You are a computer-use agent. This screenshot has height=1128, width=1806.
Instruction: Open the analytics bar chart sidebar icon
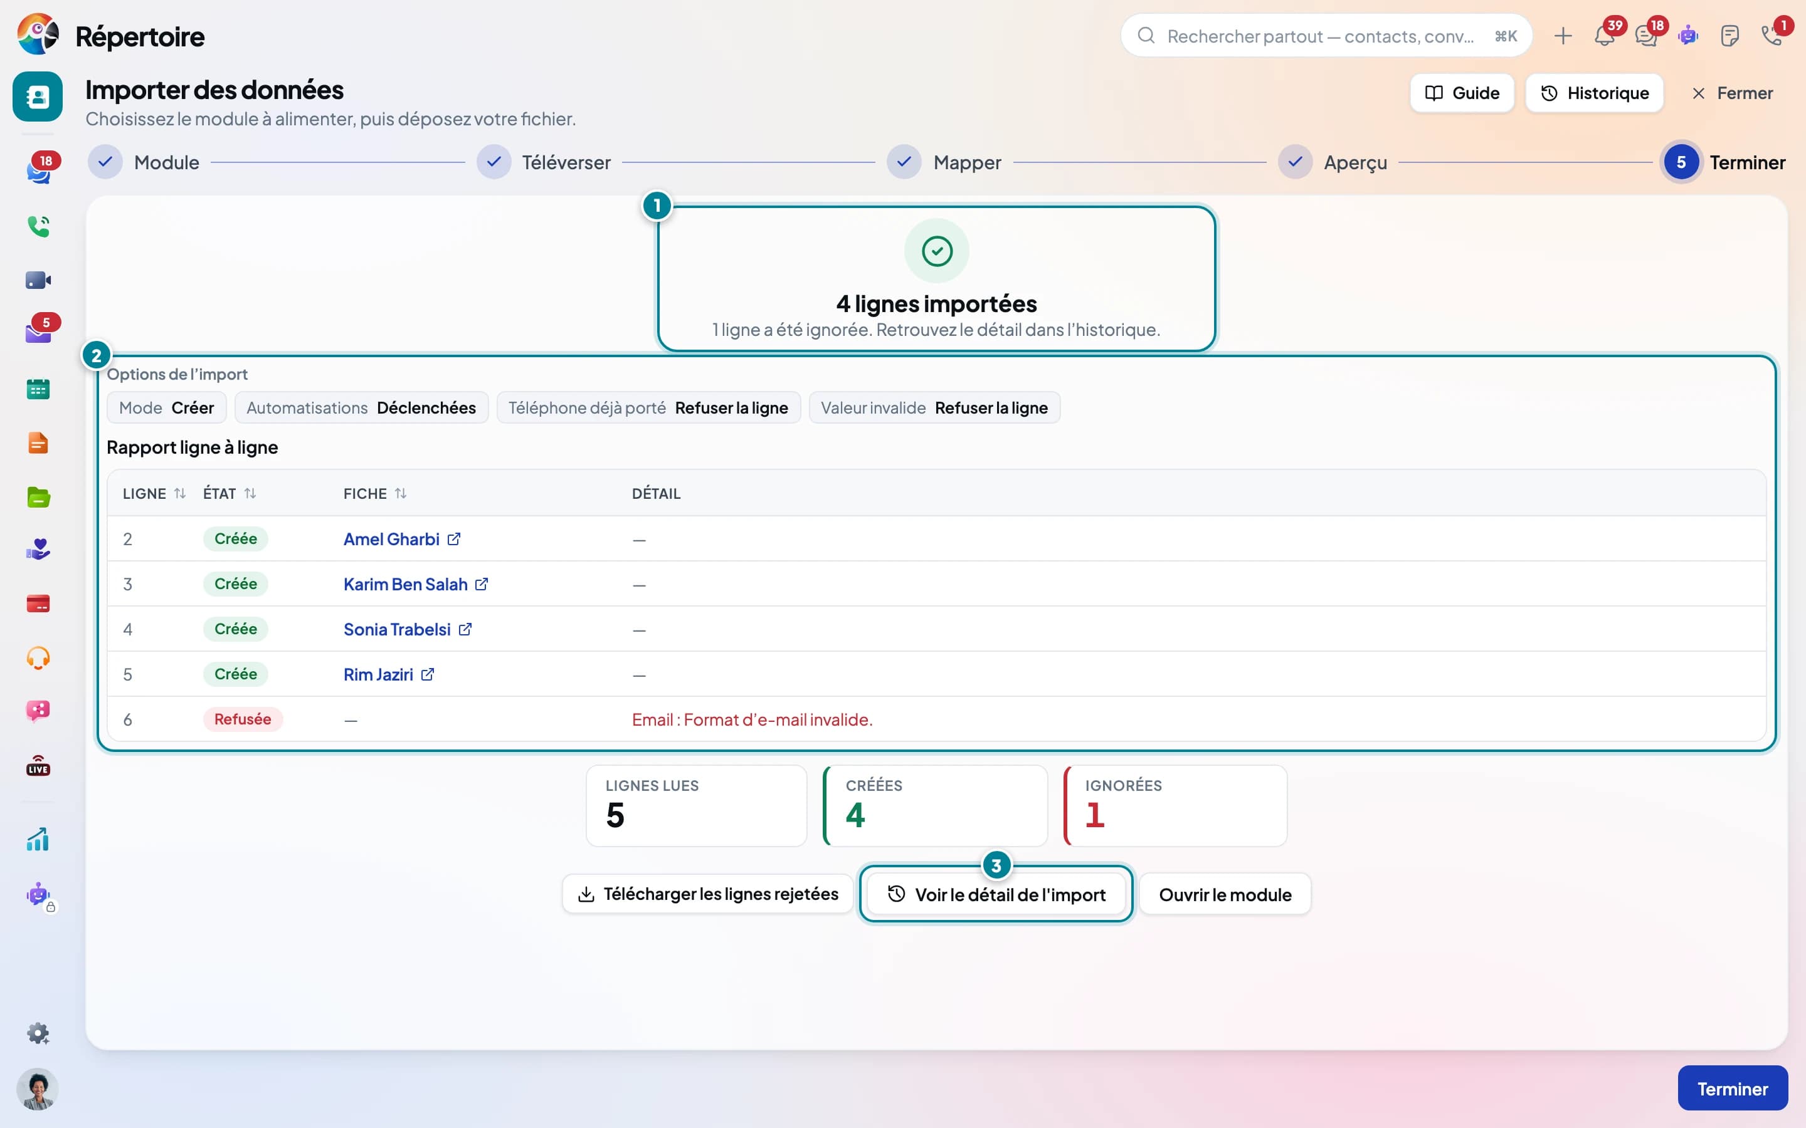click(38, 839)
